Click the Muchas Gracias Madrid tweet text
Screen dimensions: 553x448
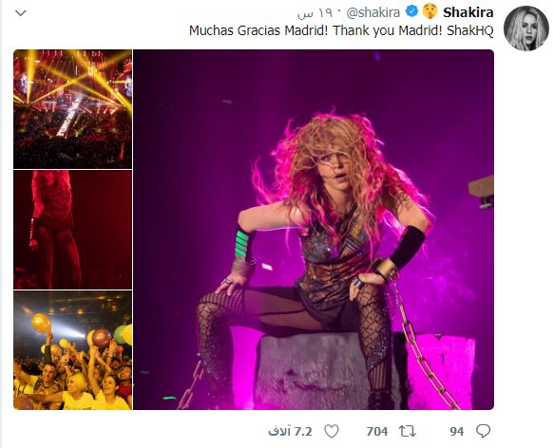(x=341, y=30)
